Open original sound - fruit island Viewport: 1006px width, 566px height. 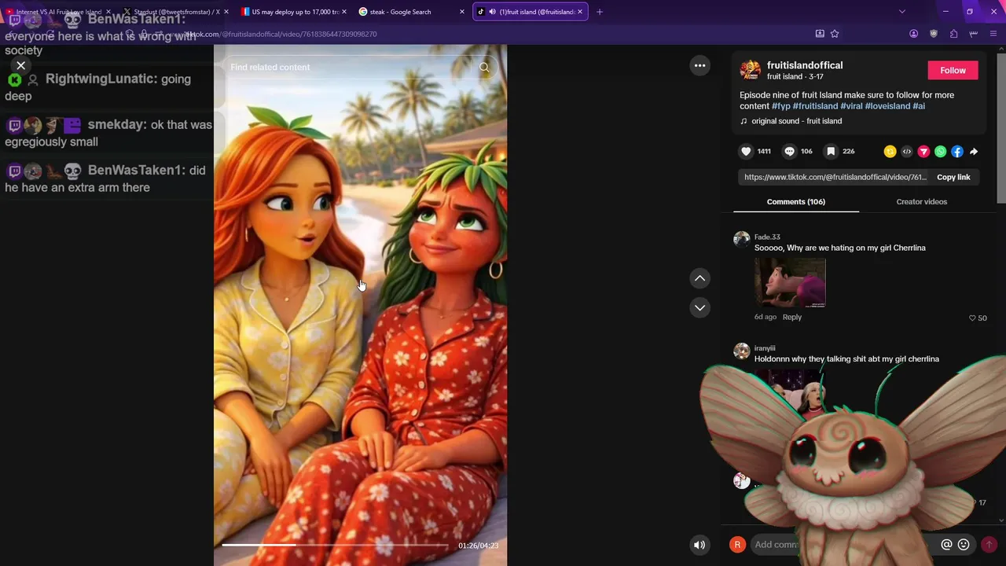tap(796, 121)
